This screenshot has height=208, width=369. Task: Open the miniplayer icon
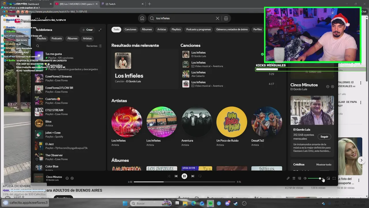pos(328,178)
